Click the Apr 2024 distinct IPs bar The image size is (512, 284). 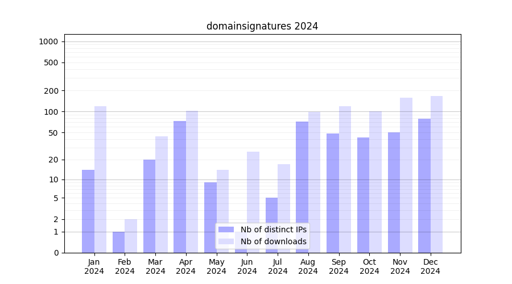click(x=180, y=186)
